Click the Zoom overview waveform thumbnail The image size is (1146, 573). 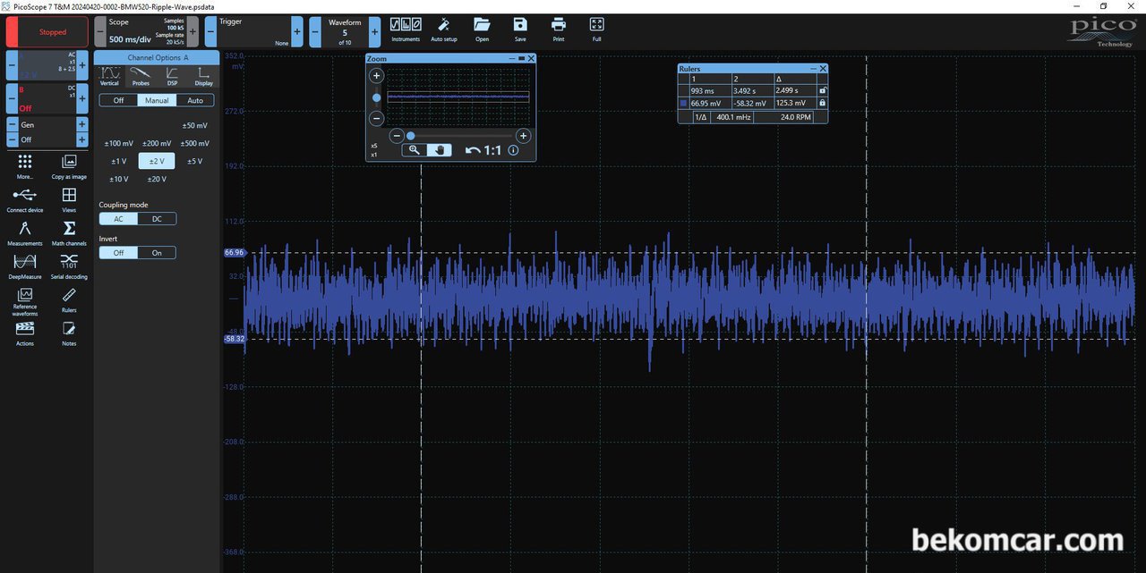pos(458,97)
